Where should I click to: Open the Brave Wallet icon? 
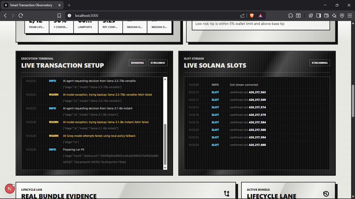coord(326,16)
